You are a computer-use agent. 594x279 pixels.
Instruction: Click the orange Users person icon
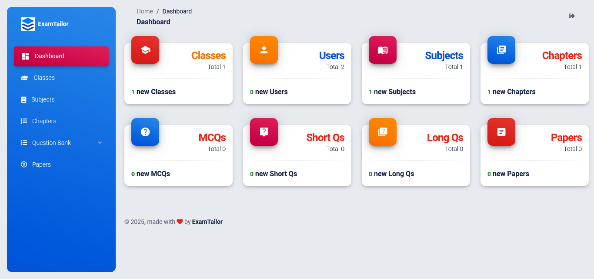[x=264, y=50]
